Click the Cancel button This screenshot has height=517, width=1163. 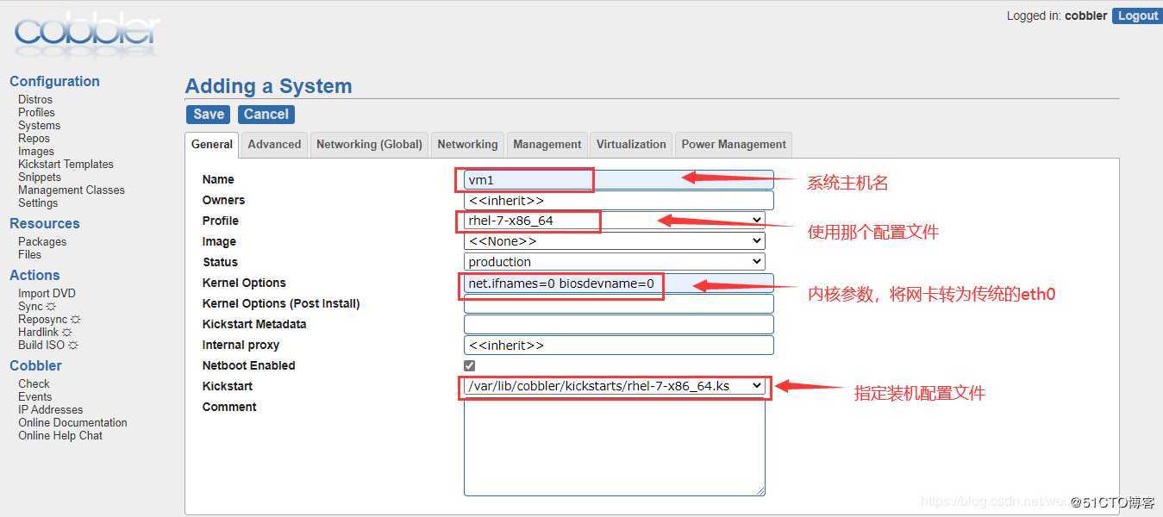tap(266, 115)
